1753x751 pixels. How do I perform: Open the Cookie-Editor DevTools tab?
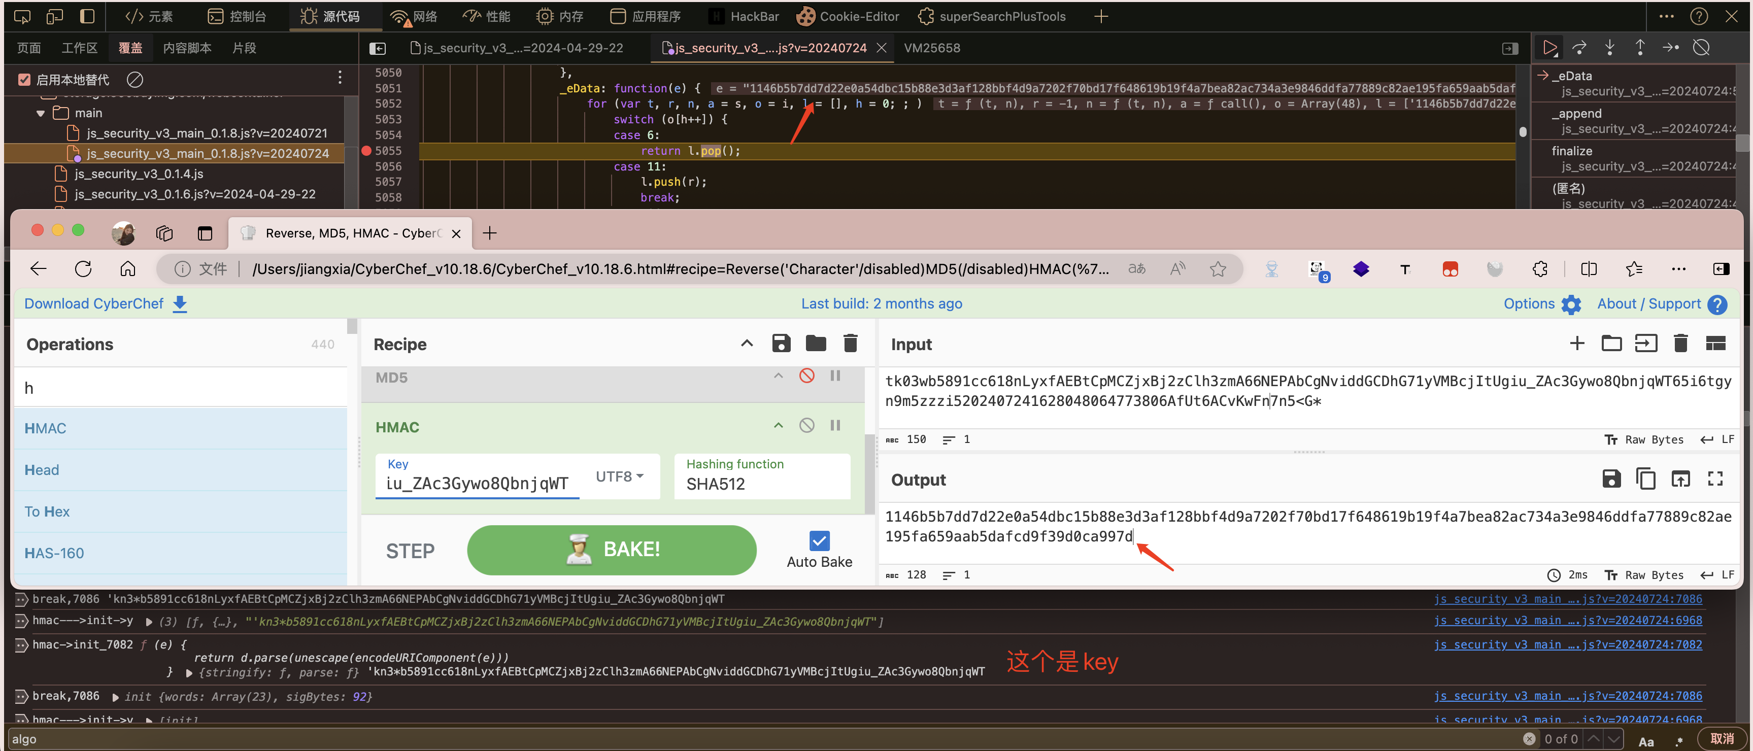(x=848, y=16)
